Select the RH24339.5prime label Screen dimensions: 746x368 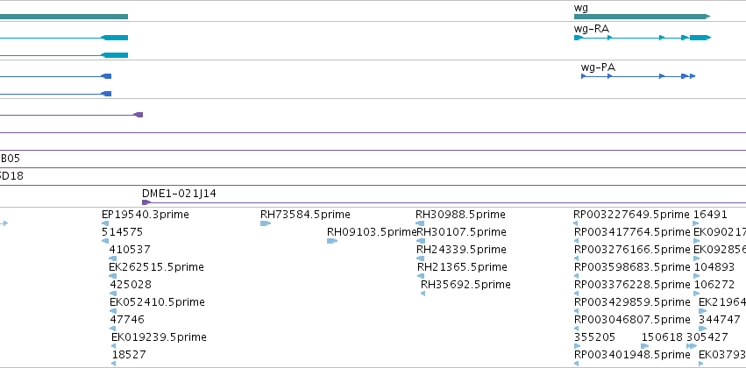[461, 250]
